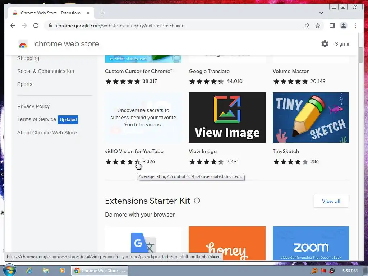Open Windows Explorer folder on taskbar
Viewport: 368px width, 276px height.
tap(46, 271)
